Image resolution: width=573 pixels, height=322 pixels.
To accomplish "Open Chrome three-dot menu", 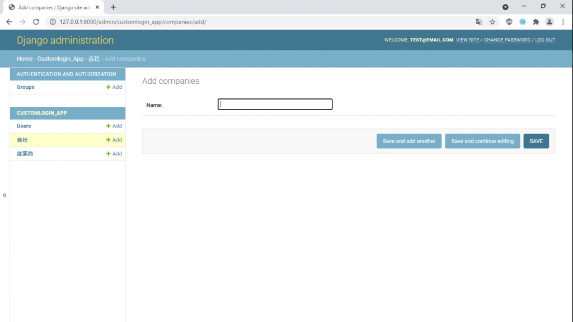I will pos(563,22).
